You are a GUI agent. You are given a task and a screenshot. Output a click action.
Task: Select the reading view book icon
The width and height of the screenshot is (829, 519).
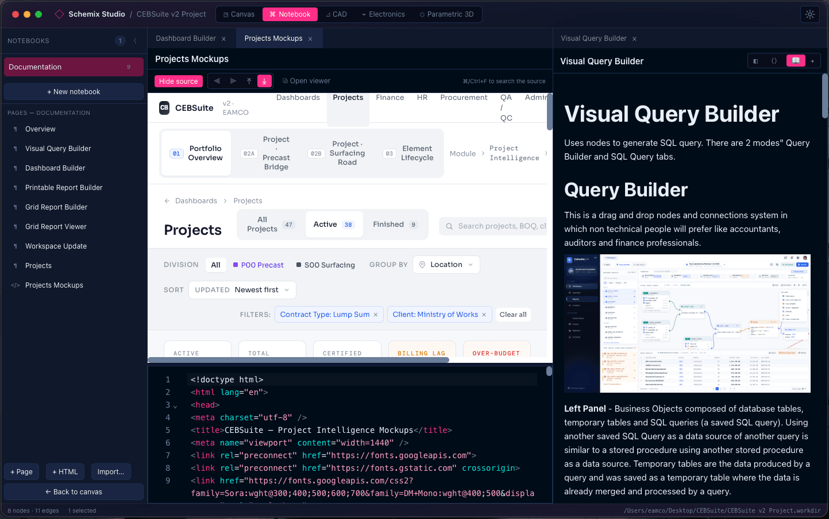click(796, 61)
